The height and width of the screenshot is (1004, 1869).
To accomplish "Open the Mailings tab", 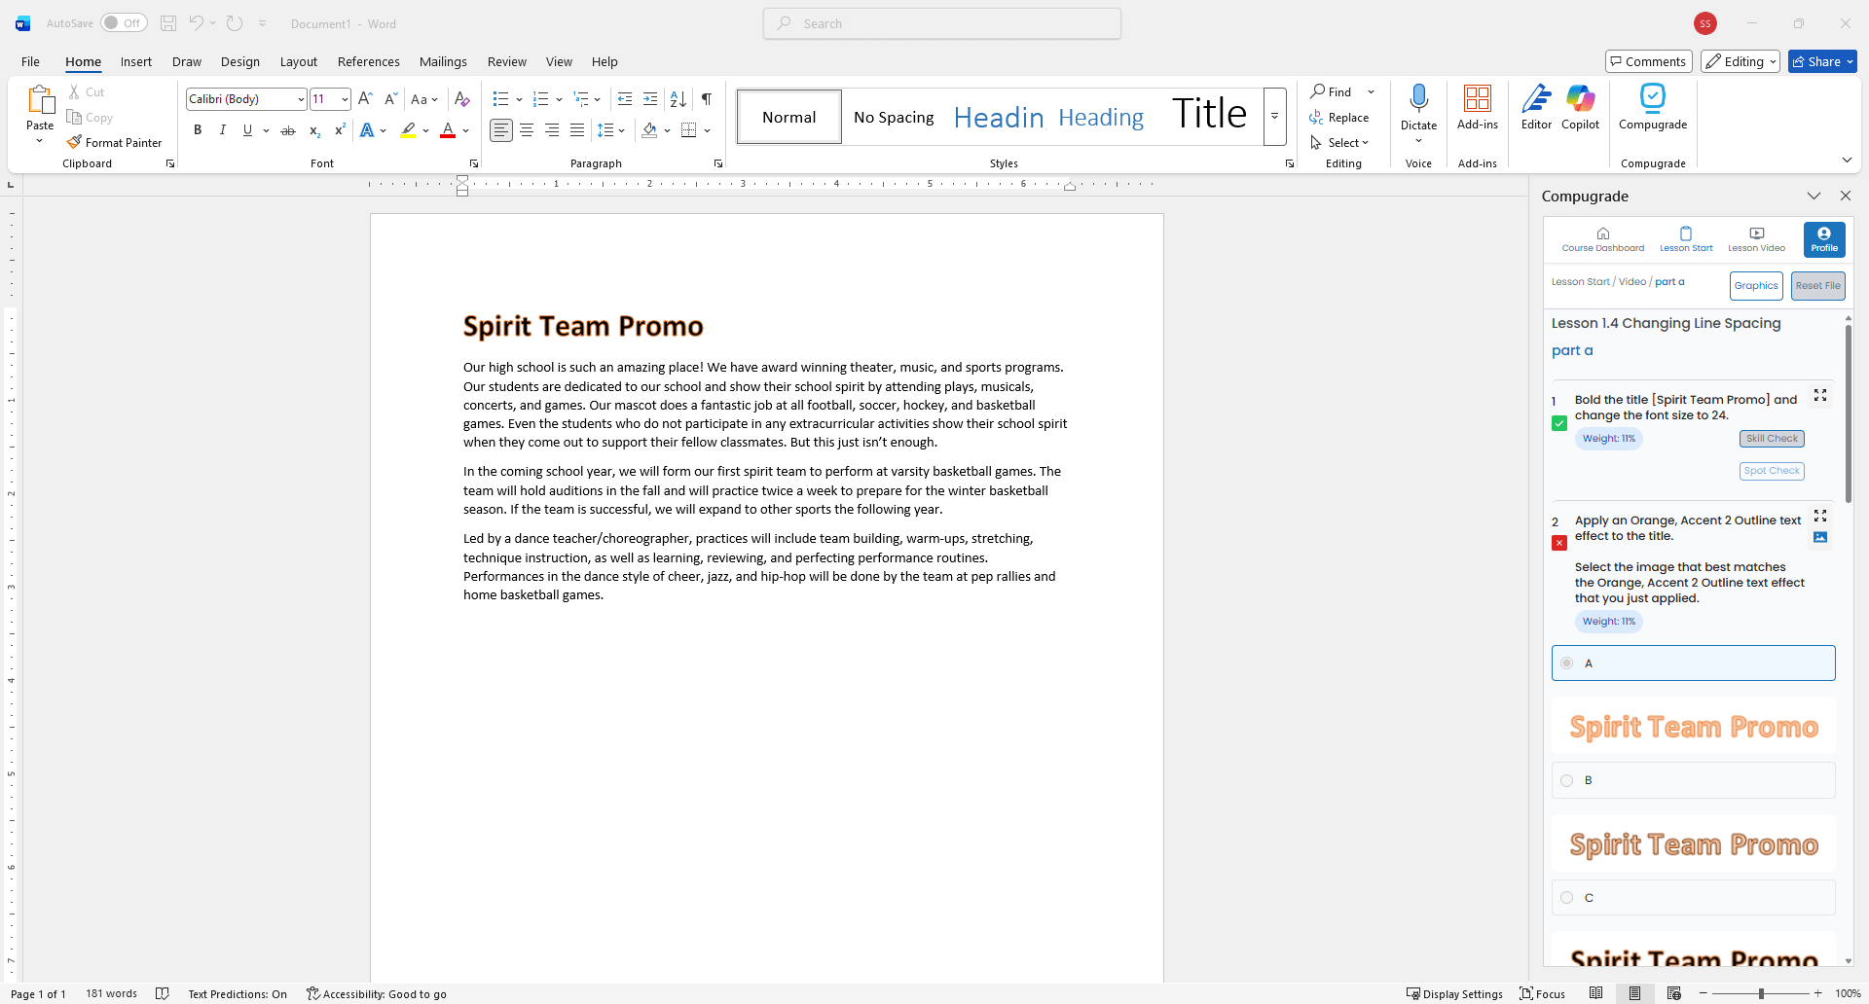I will pos(443,61).
